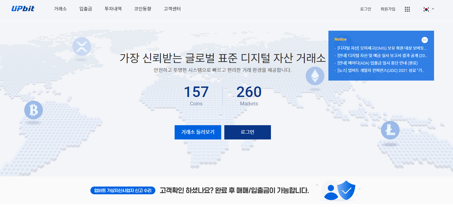The height and width of the screenshot is (207, 453).
Task: Click the 로그인 link in header
Action: (366, 9)
